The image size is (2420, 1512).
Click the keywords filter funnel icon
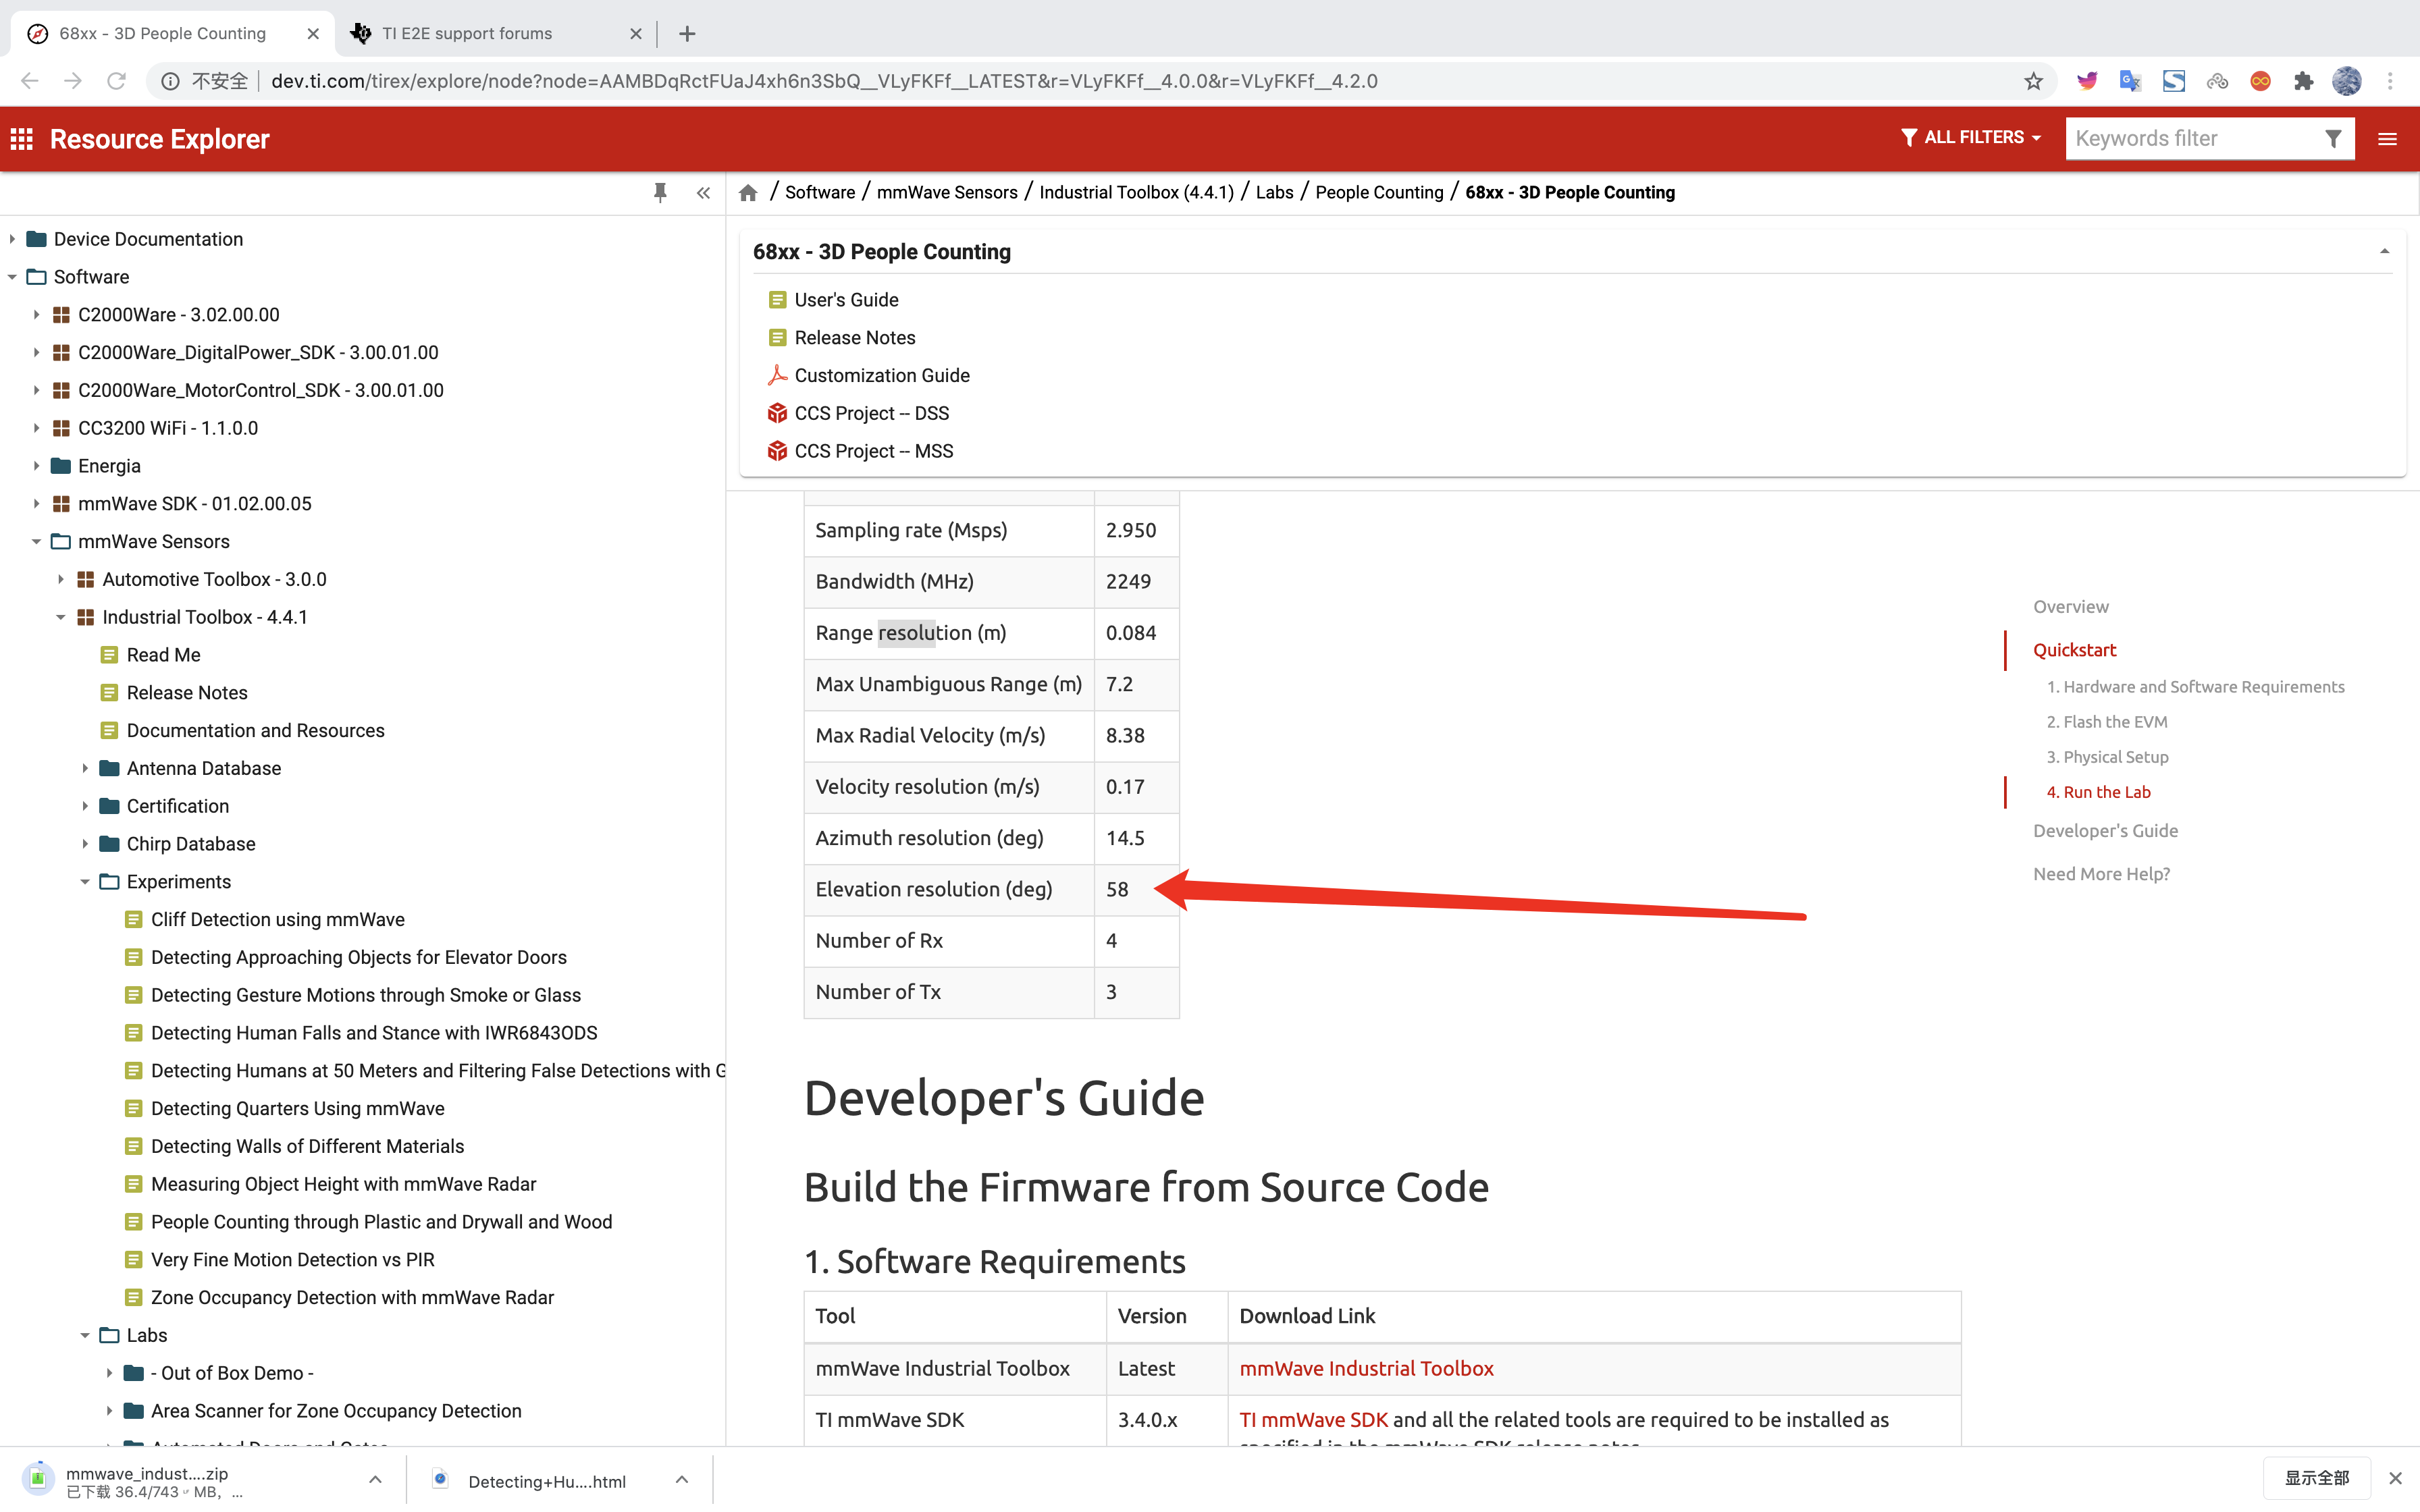[x=2333, y=139]
